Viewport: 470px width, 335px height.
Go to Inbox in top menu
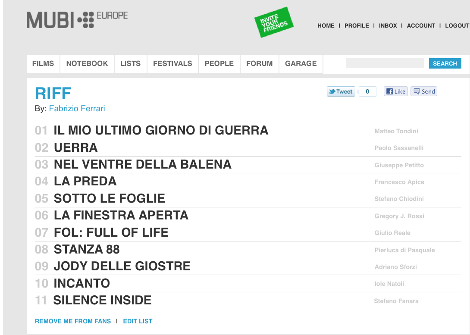pyautogui.click(x=388, y=26)
